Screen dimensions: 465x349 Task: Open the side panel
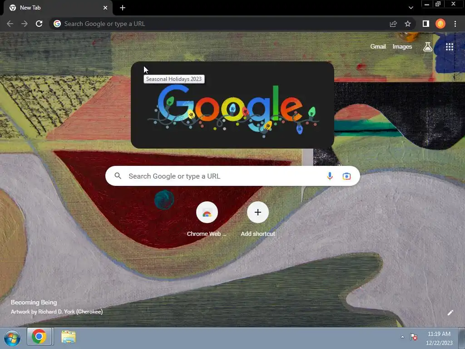[x=426, y=24]
